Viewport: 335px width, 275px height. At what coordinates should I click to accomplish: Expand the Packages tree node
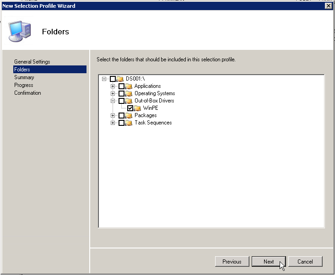pos(113,115)
